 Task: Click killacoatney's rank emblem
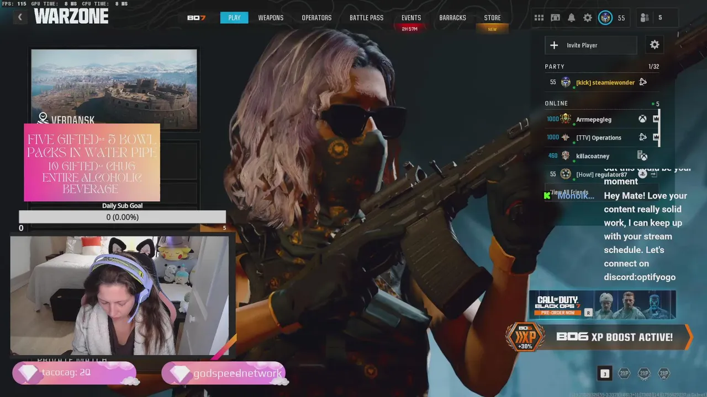pos(566,156)
